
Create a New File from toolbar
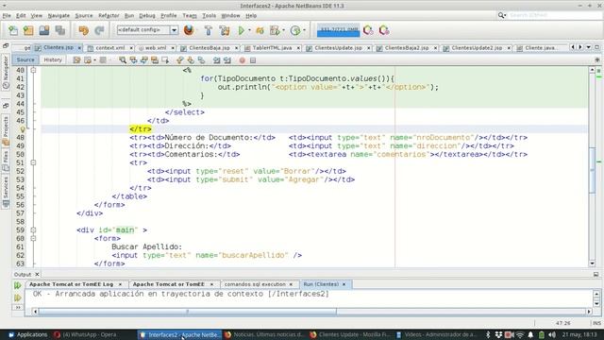click(13, 30)
